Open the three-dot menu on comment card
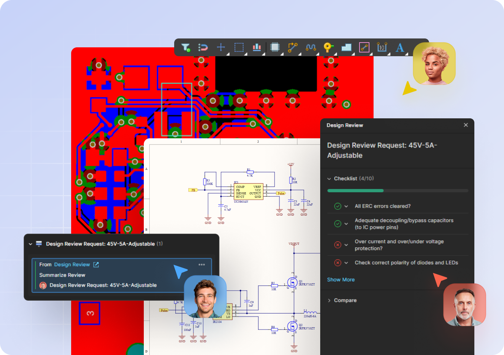Screen dimensions: 504x355 point(202,265)
